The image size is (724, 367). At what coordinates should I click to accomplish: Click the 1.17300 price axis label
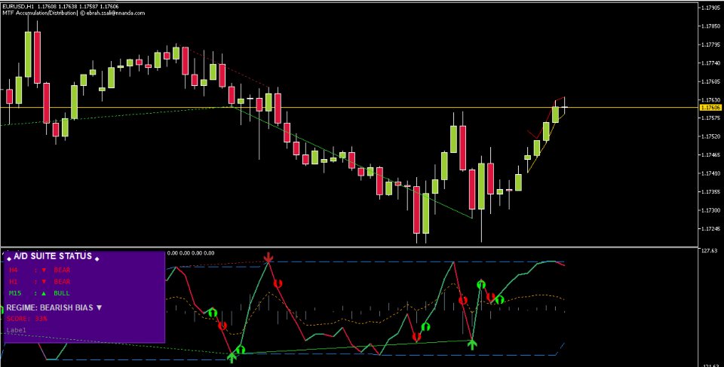click(x=713, y=210)
